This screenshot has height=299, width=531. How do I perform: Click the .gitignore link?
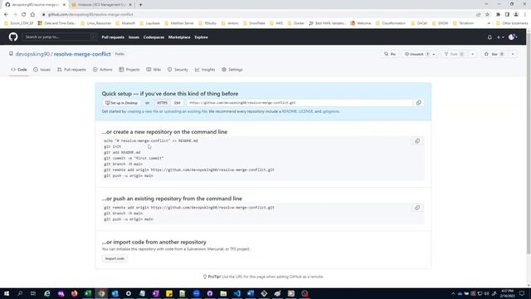click(x=330, y=111)
